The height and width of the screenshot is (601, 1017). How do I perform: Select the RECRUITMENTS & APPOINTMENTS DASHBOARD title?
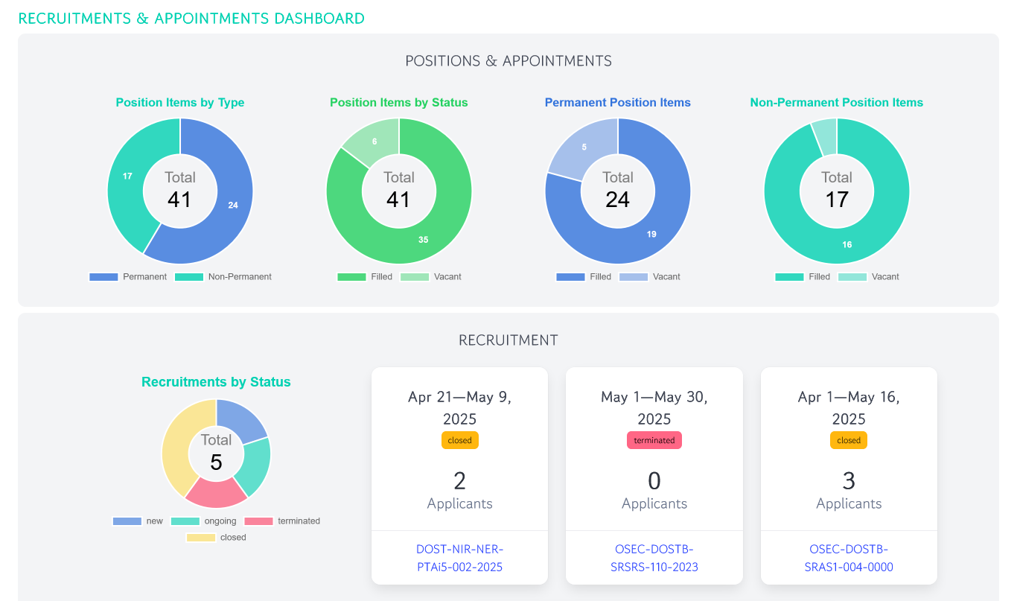[x=193, y=18]
